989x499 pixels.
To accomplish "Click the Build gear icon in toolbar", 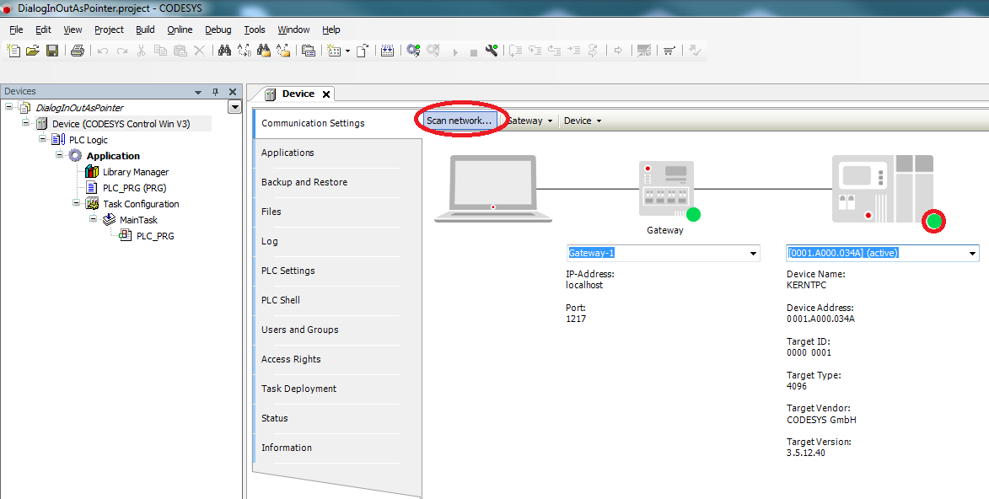I will pos(413,51).
